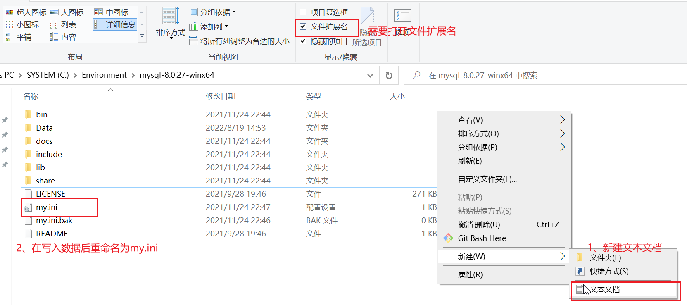The height and width of the screenshot is (305, 687).
Task: Select the README file icon
Action: click(28, 234)
